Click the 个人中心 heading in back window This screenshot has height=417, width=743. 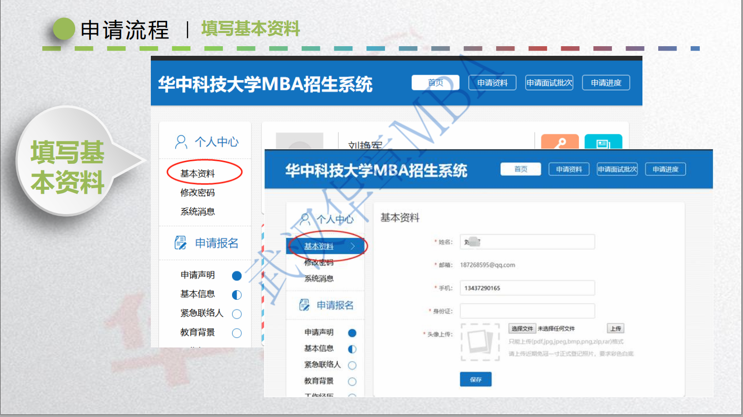(x=217, y=142)
